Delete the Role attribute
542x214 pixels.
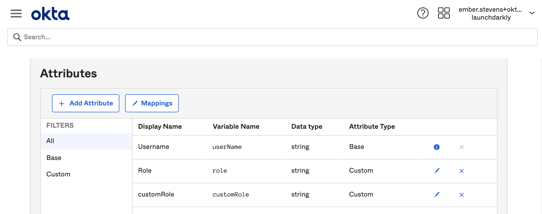point(461,171)
